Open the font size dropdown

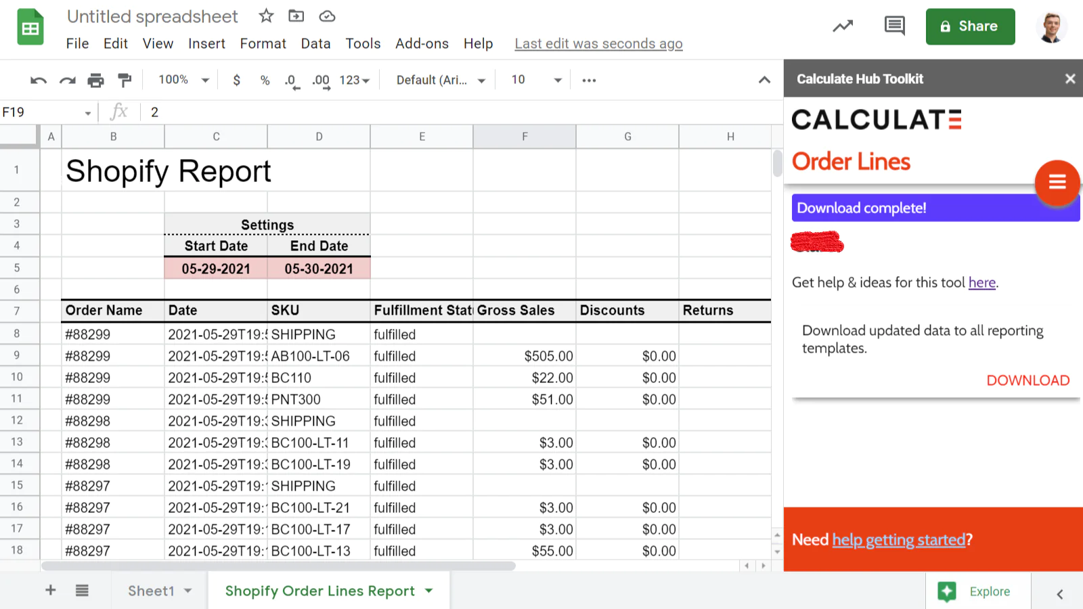pyautogui.click(x=537, y=80)
